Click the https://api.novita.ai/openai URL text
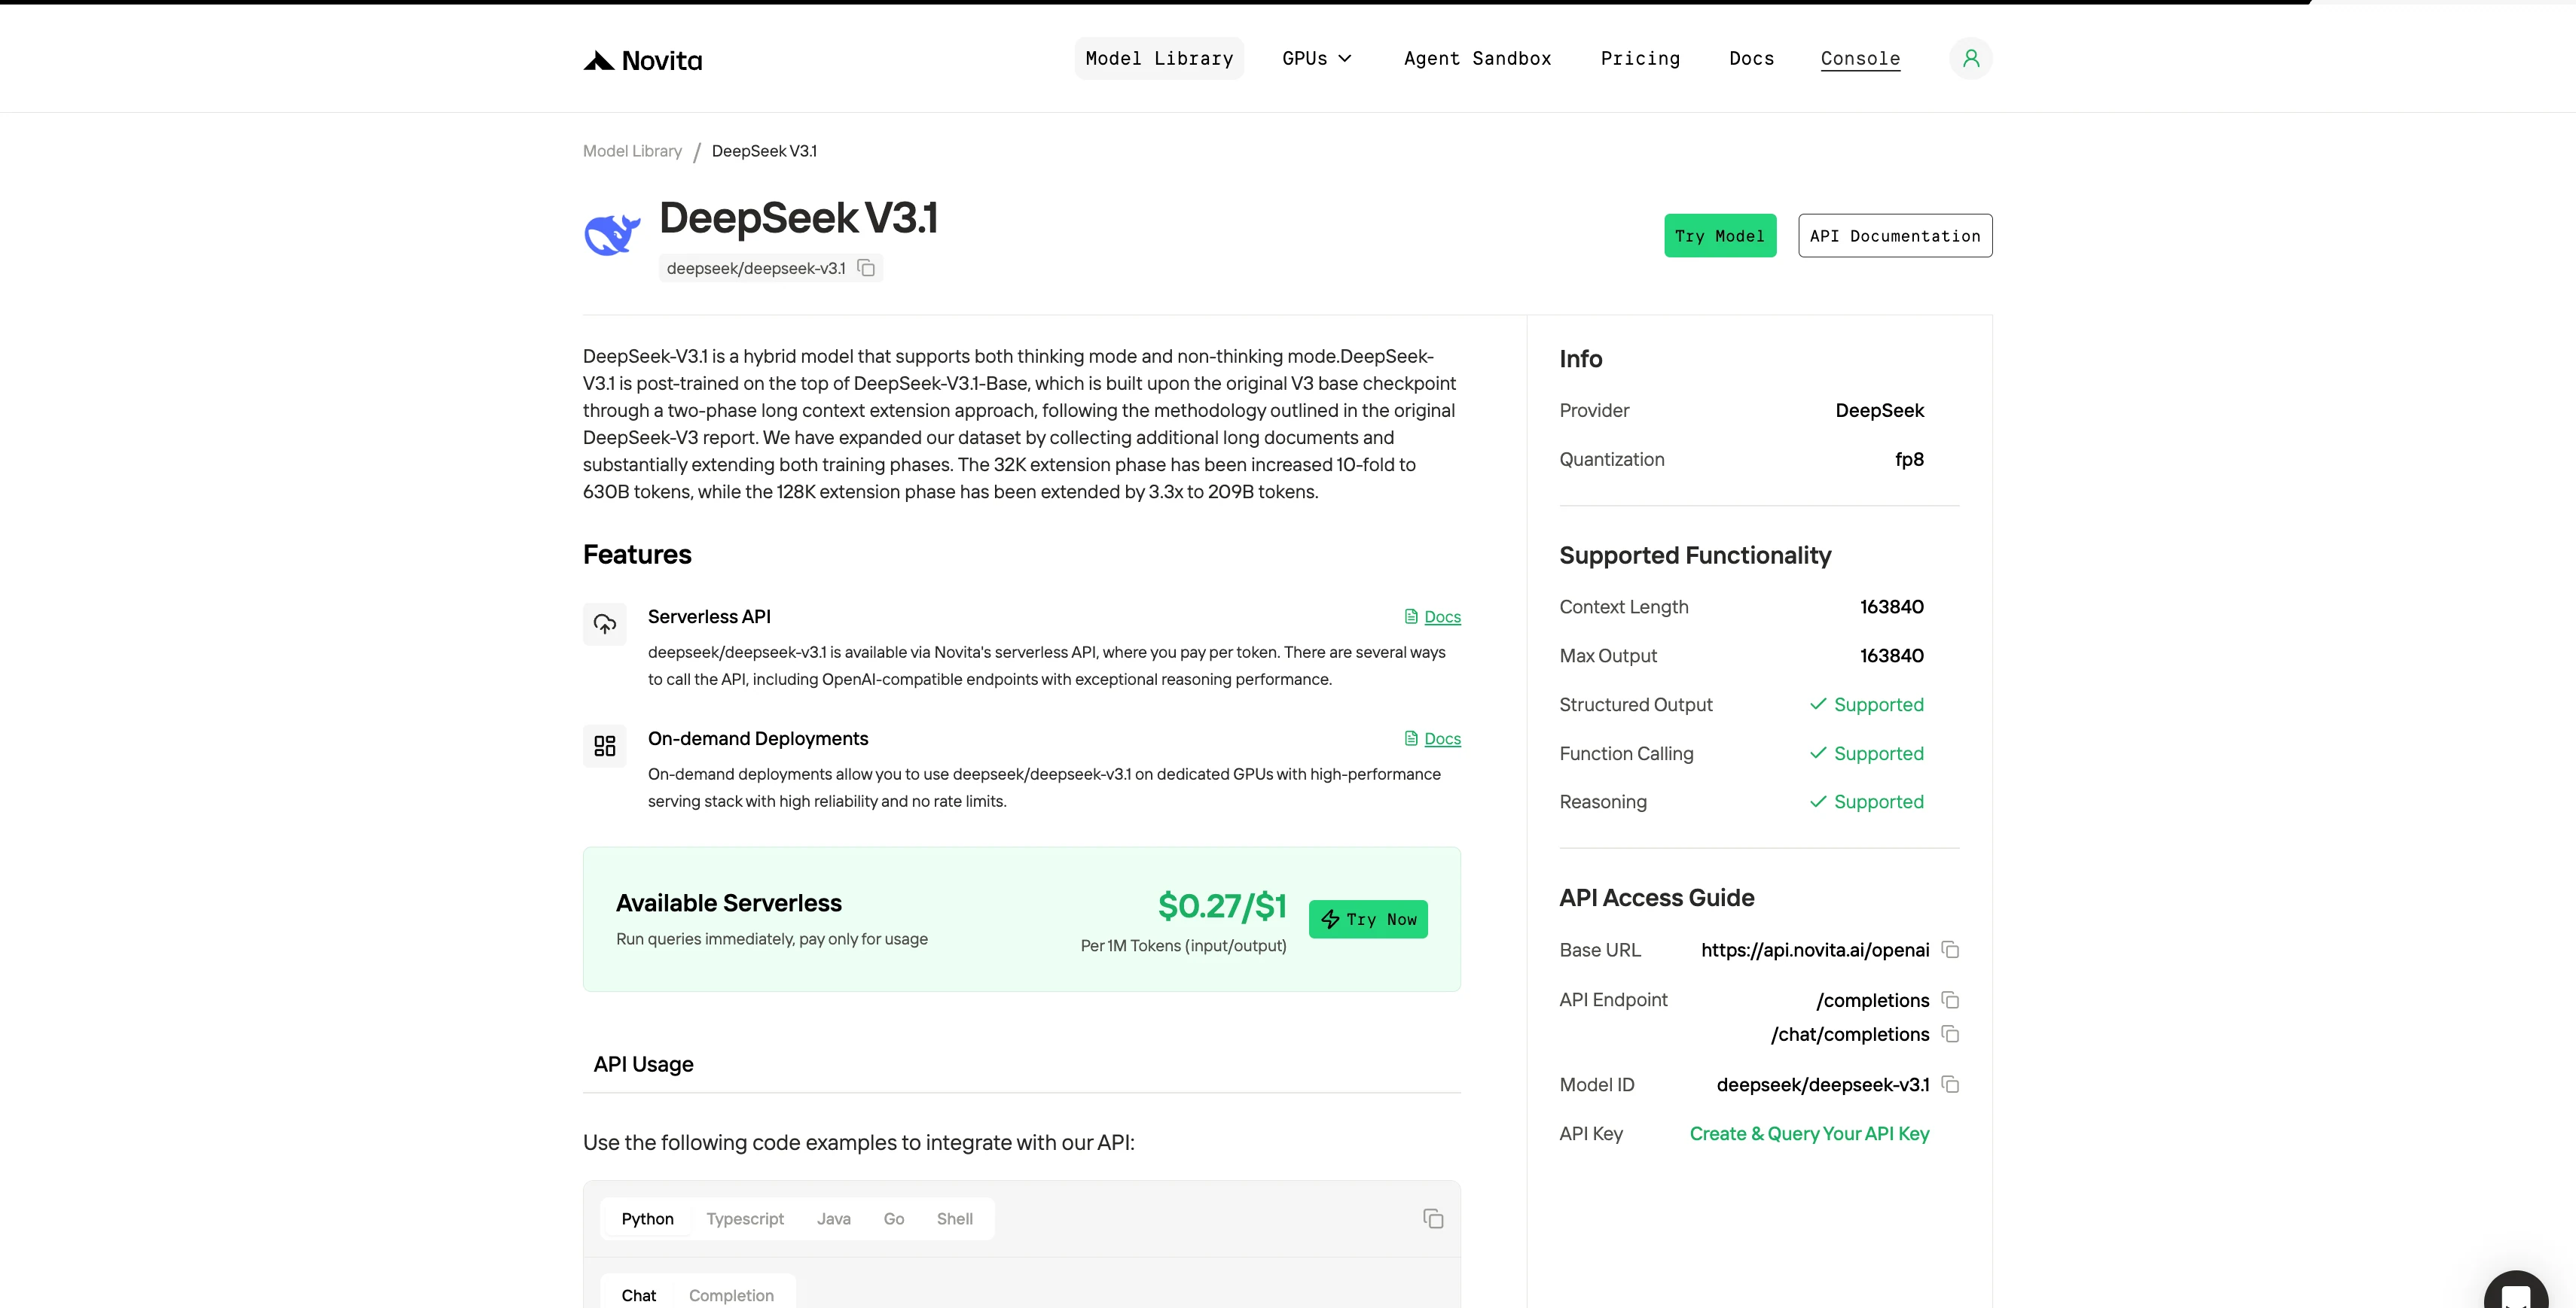Viewport: 2576px width, 1308px height. pyautogui.click(x=1815, y=949)
